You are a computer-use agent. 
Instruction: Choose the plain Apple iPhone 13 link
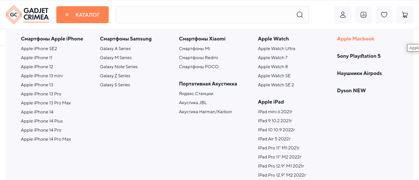tap(37, 85)
